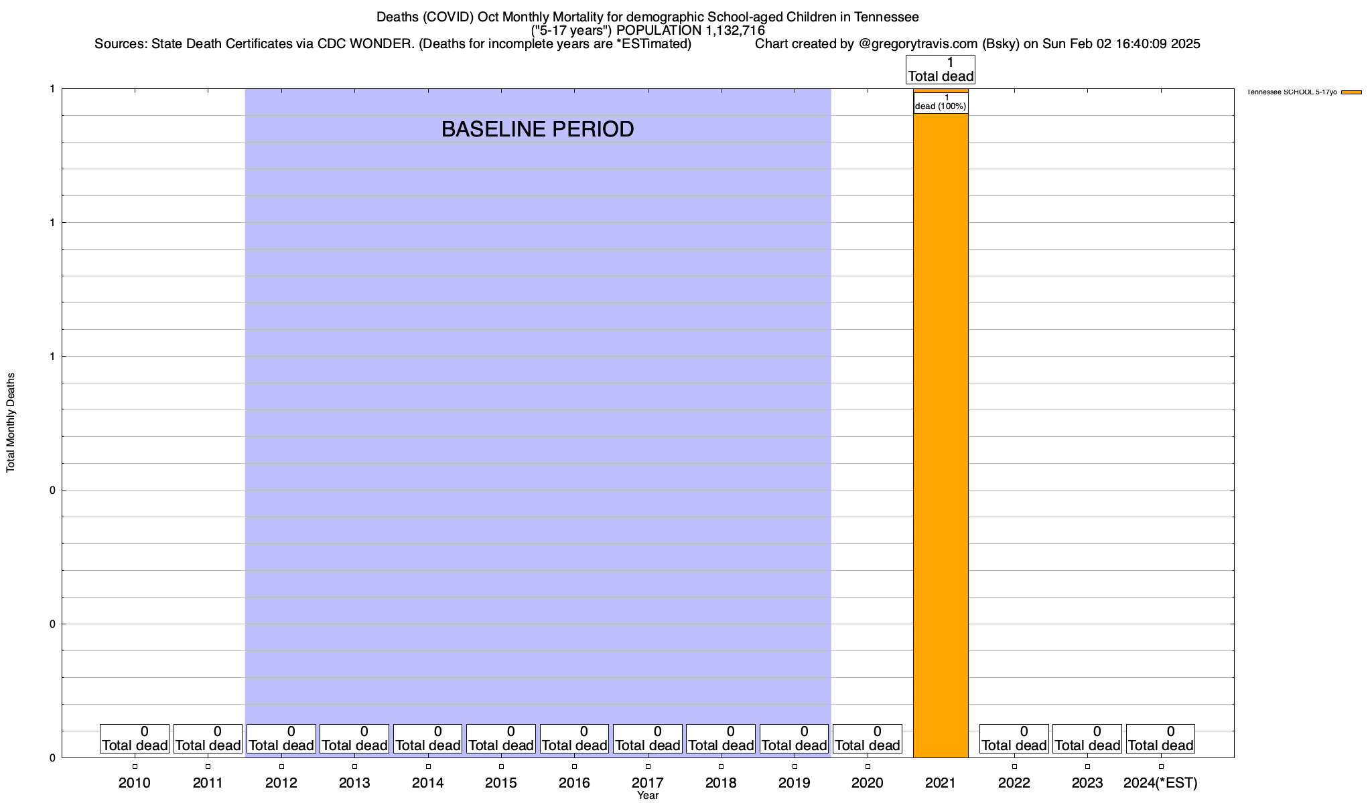1372x803 pixels.
Task: Click the '1 Total dead' box above 2021
Action: [x=941, y=70]
